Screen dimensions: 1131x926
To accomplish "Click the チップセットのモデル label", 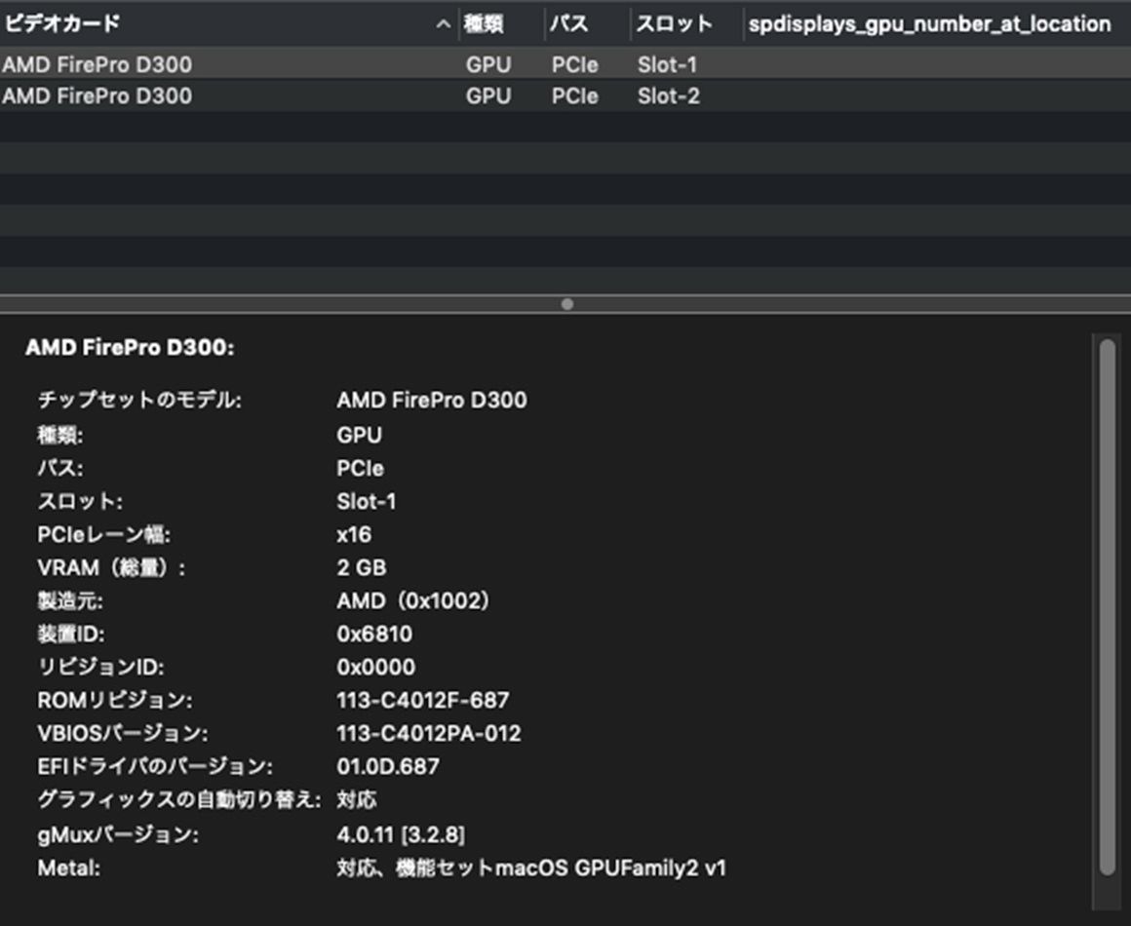I will (140, 400).
